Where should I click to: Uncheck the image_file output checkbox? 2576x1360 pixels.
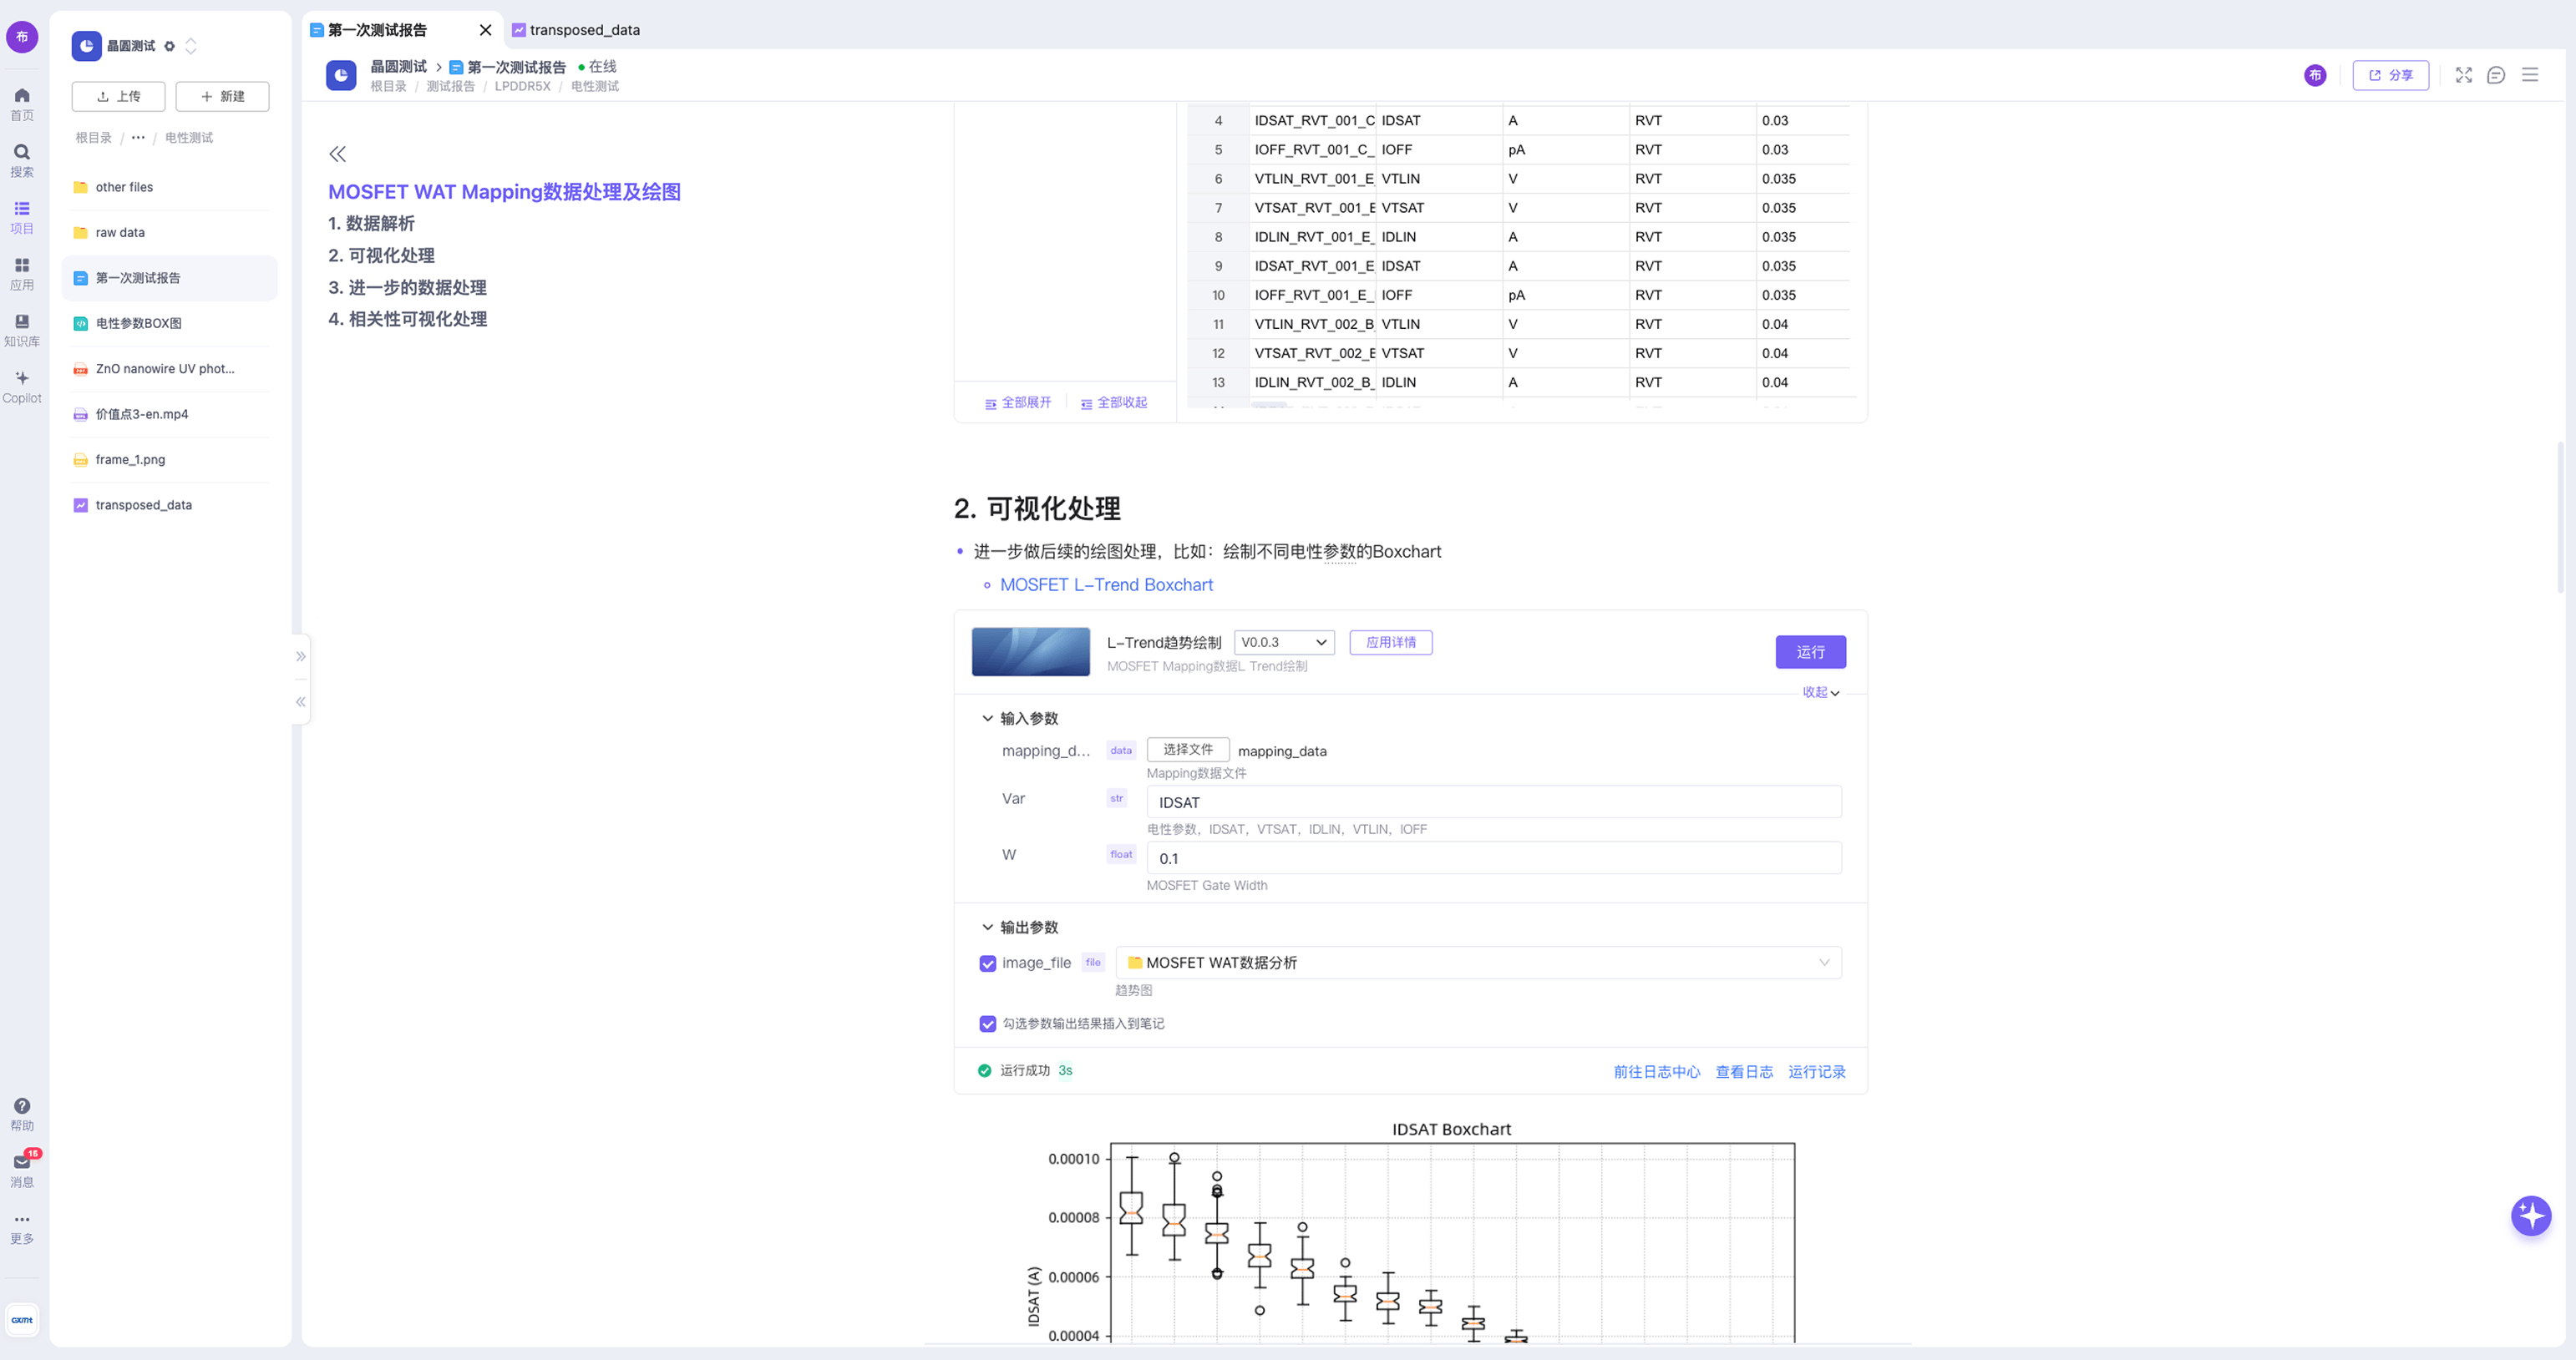tap(988, 963)
